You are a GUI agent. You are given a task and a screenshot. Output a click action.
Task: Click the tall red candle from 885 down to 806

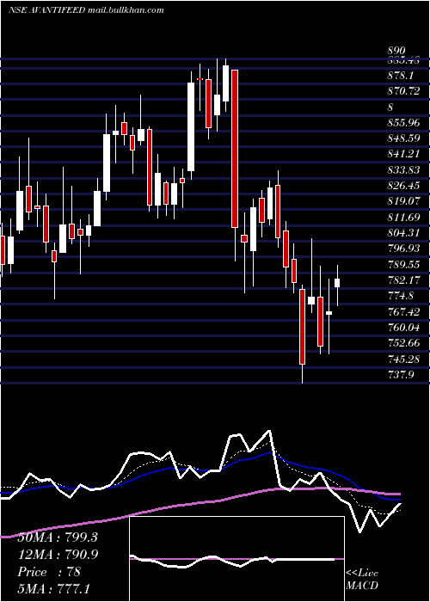click(235, 148)
